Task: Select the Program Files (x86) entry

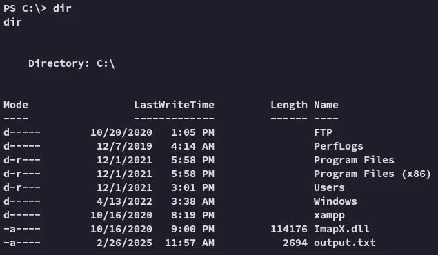Action: pyautogui.click(x=372, y=174)
